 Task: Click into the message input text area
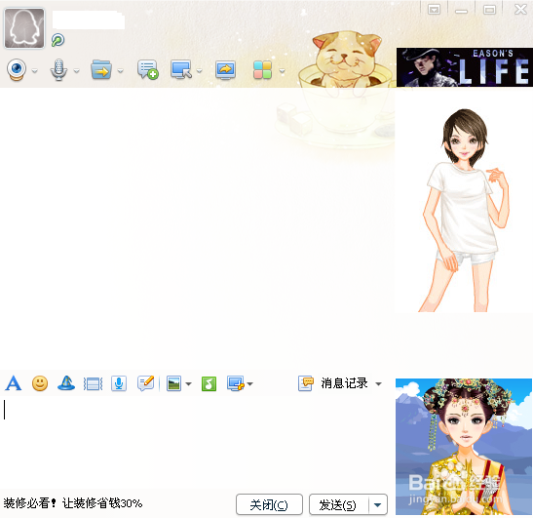pos(197,443)
